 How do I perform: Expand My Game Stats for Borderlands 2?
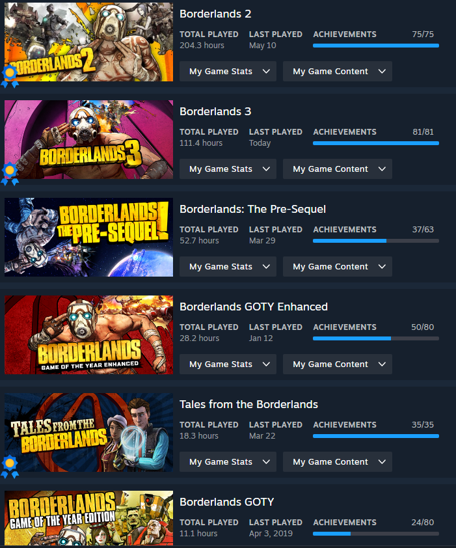pyautogui.click(x=228, y=72)
